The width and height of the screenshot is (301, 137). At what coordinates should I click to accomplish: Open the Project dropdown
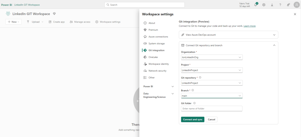(x=212, y=70)
